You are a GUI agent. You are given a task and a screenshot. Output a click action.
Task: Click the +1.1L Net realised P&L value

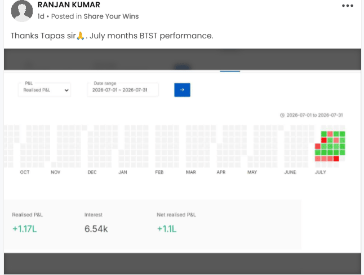pyautogui.click(x=167, y=229)
